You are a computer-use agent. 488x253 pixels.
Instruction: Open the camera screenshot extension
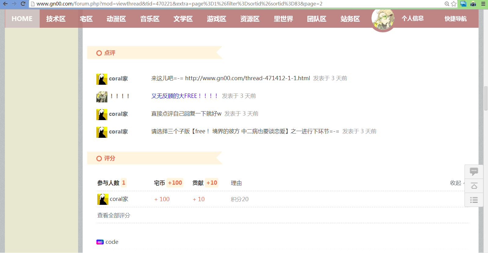pos(473,4)
